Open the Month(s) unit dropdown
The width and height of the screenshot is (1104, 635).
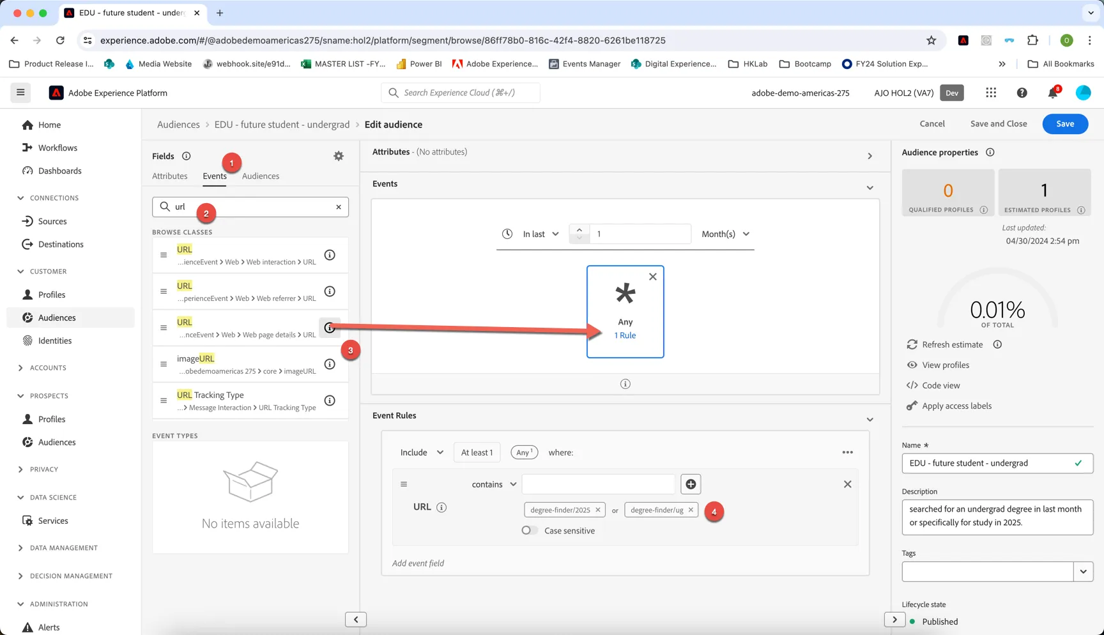click(x=725, y=234)
